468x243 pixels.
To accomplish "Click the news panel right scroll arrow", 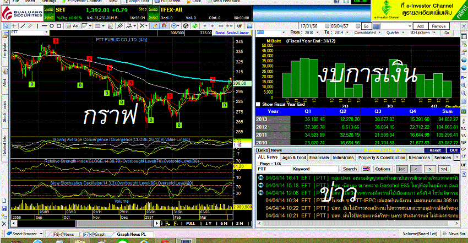I will 456,223.
